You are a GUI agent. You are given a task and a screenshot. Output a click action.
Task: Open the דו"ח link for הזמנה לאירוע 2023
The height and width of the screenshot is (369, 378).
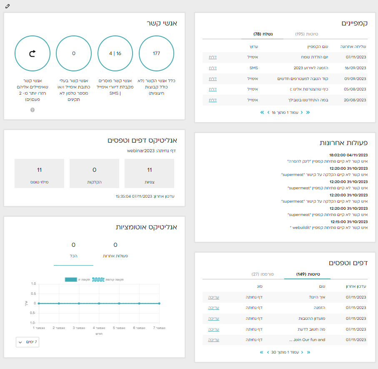pyautogui.click(x=213, y=68)
